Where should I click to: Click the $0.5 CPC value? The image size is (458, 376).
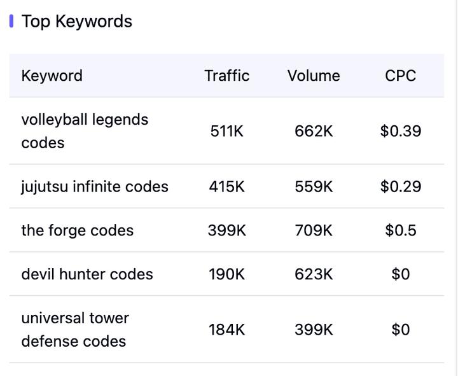[400, 230]
